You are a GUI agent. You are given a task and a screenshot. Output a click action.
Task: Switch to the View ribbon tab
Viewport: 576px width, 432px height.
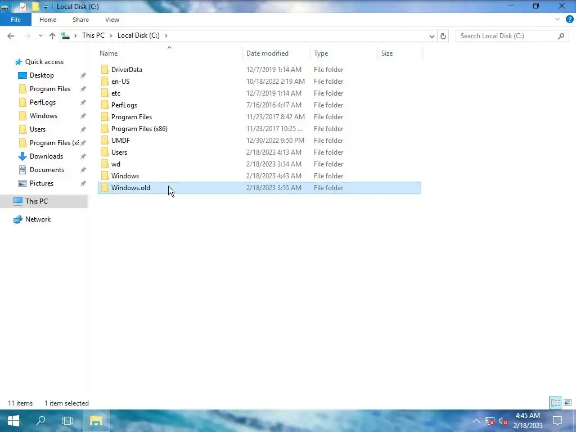[112, 20]
